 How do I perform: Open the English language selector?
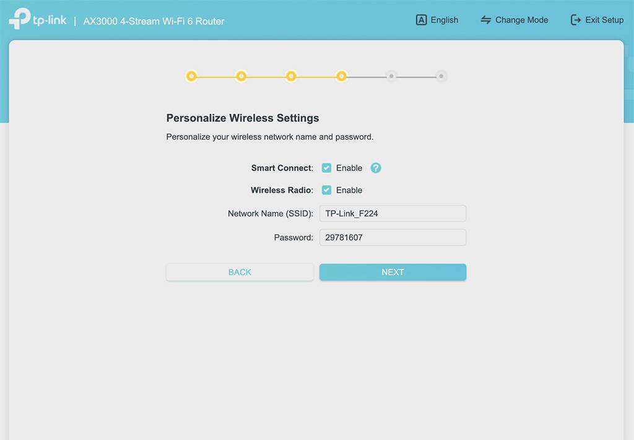437,20
